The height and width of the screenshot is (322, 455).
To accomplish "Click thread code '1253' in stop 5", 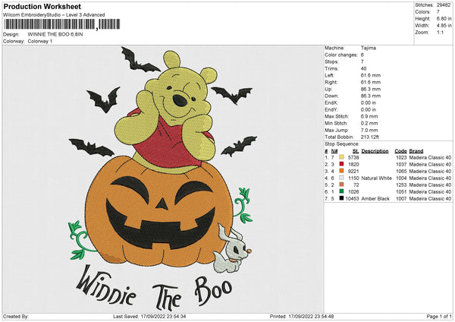I will 401,185.
